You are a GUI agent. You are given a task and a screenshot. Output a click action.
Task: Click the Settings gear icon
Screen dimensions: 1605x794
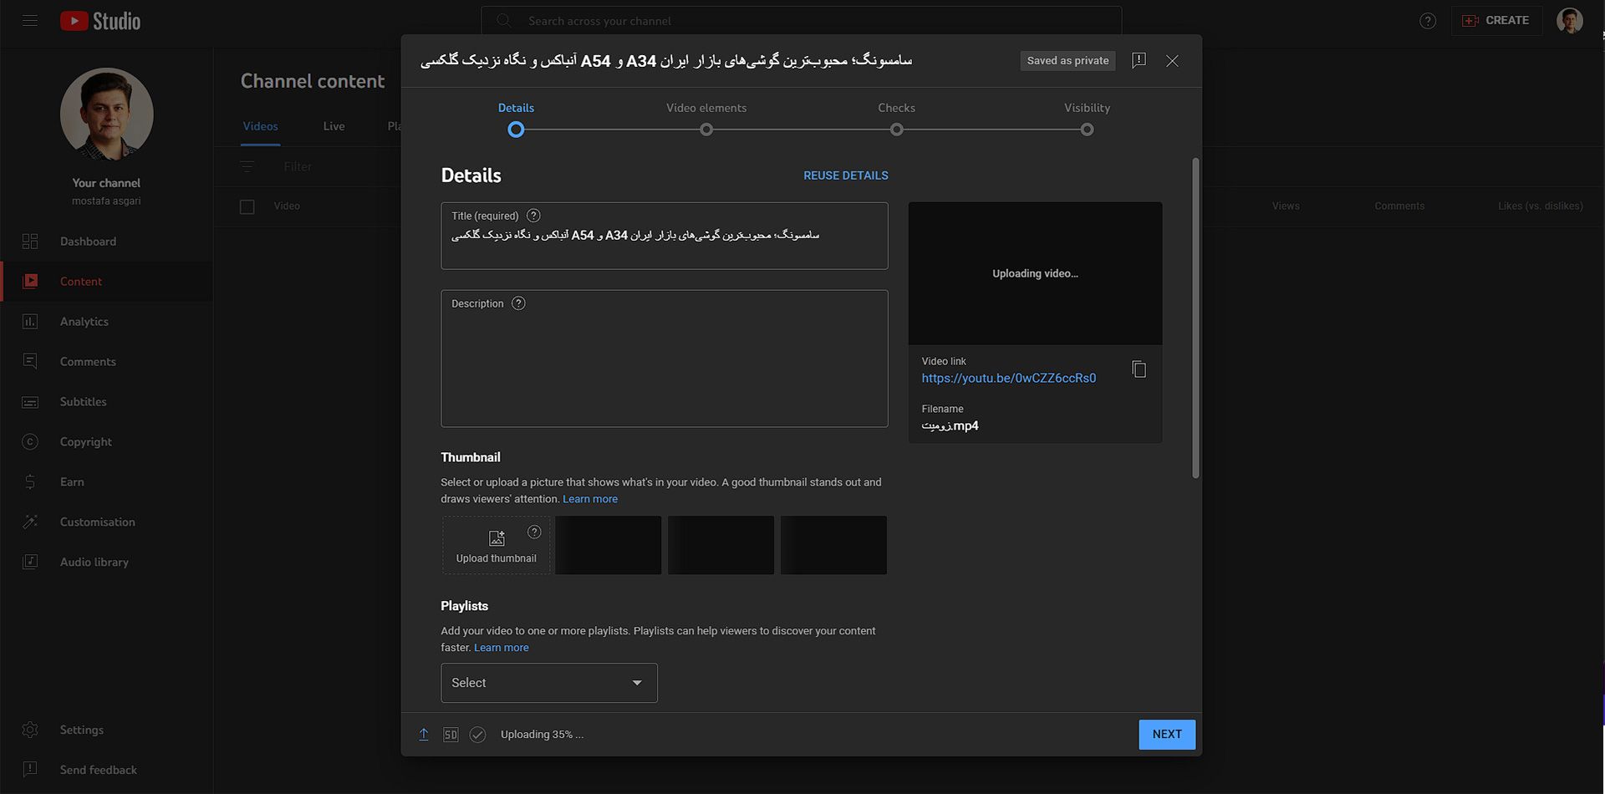point(30,730)
